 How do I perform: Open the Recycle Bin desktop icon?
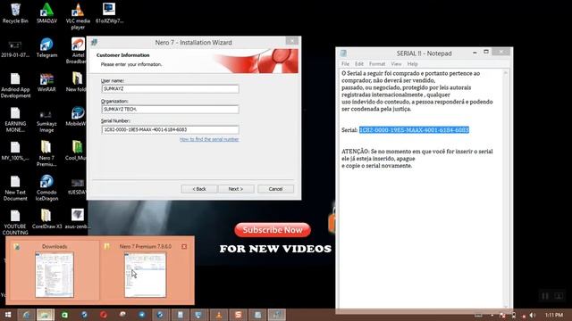pos(15,13)
